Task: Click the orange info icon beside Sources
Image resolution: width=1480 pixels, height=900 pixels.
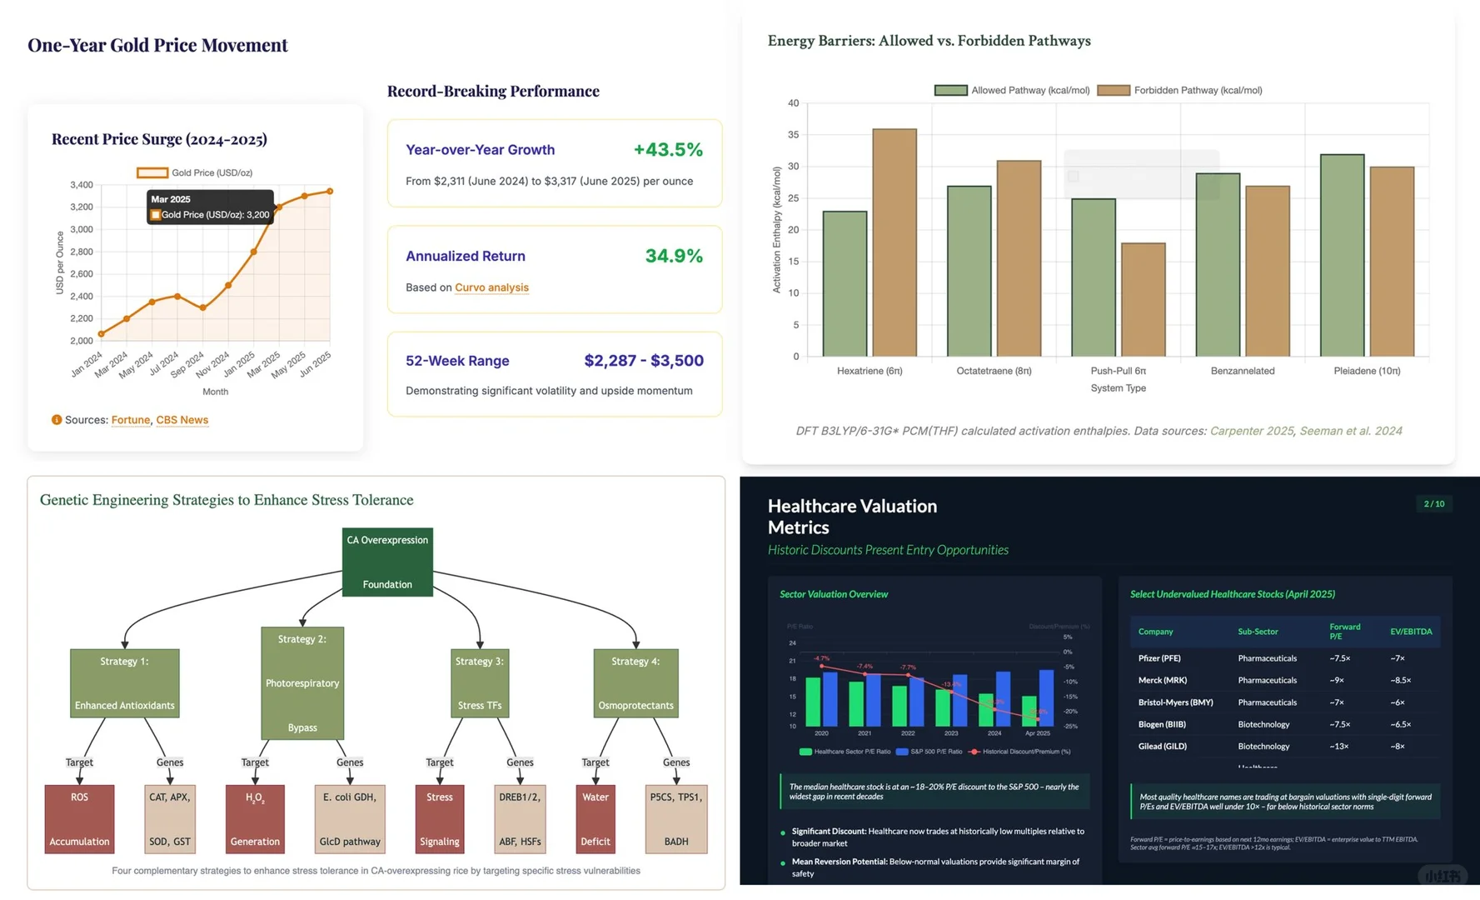Action: [x=57, y=420]
